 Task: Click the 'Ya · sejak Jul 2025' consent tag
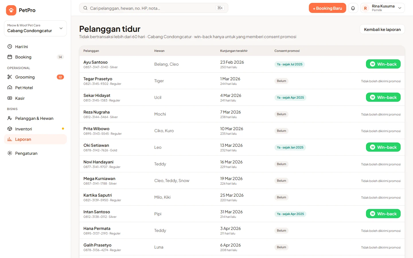pos(290,64)
